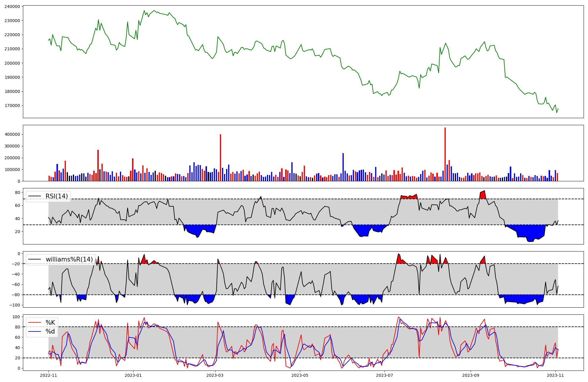The width and height of the screenshot is (588, 382).
Task: Click the 170000 price axis label
Action: click(12, 105)
